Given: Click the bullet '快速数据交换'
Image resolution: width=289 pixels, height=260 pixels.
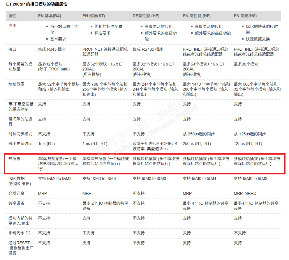Looking at the screenshot, I should click(x=258, y=39).
